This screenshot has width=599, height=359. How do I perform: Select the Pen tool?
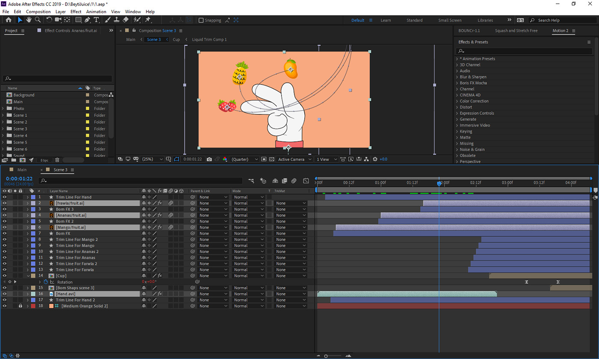point(87,20)
